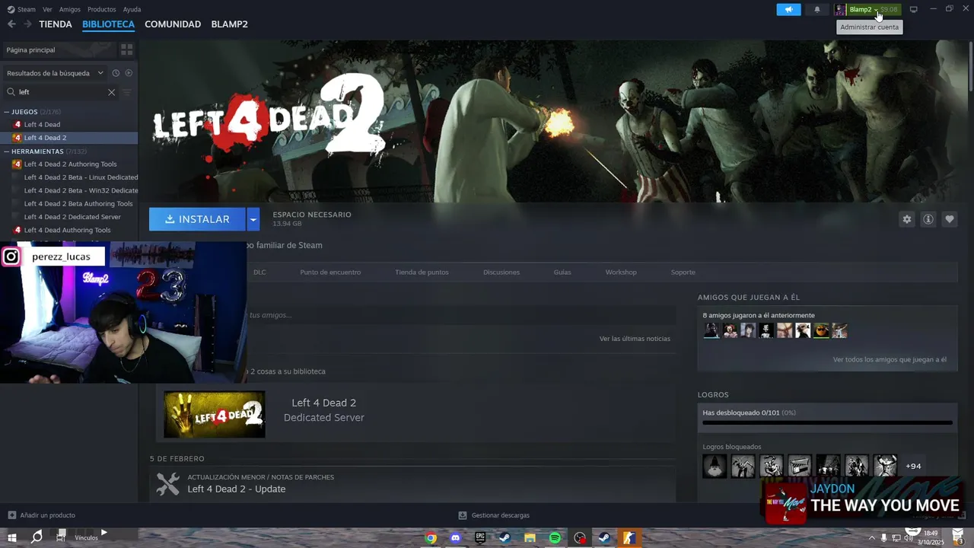Clear the search text with X
Image resolution: width=974 pixels, height=548 pixels.
click(111, 92)
